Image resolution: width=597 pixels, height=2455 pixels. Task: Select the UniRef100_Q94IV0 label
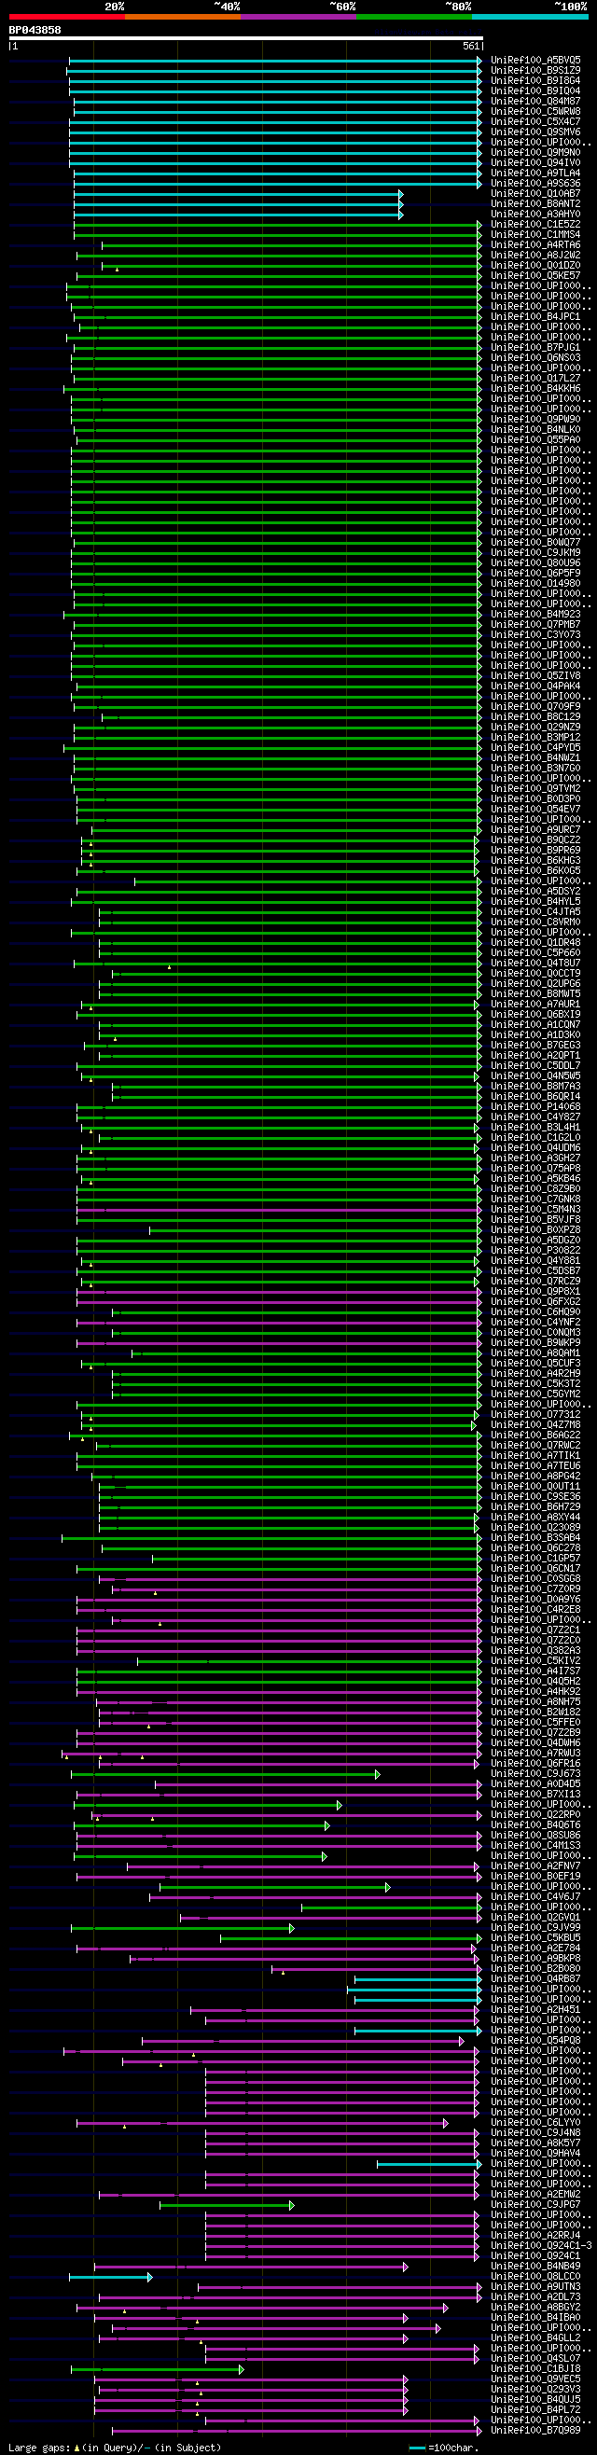click(536, 163)
